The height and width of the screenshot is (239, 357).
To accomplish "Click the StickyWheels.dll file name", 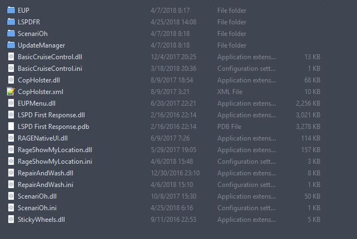I will click(41, 219).
